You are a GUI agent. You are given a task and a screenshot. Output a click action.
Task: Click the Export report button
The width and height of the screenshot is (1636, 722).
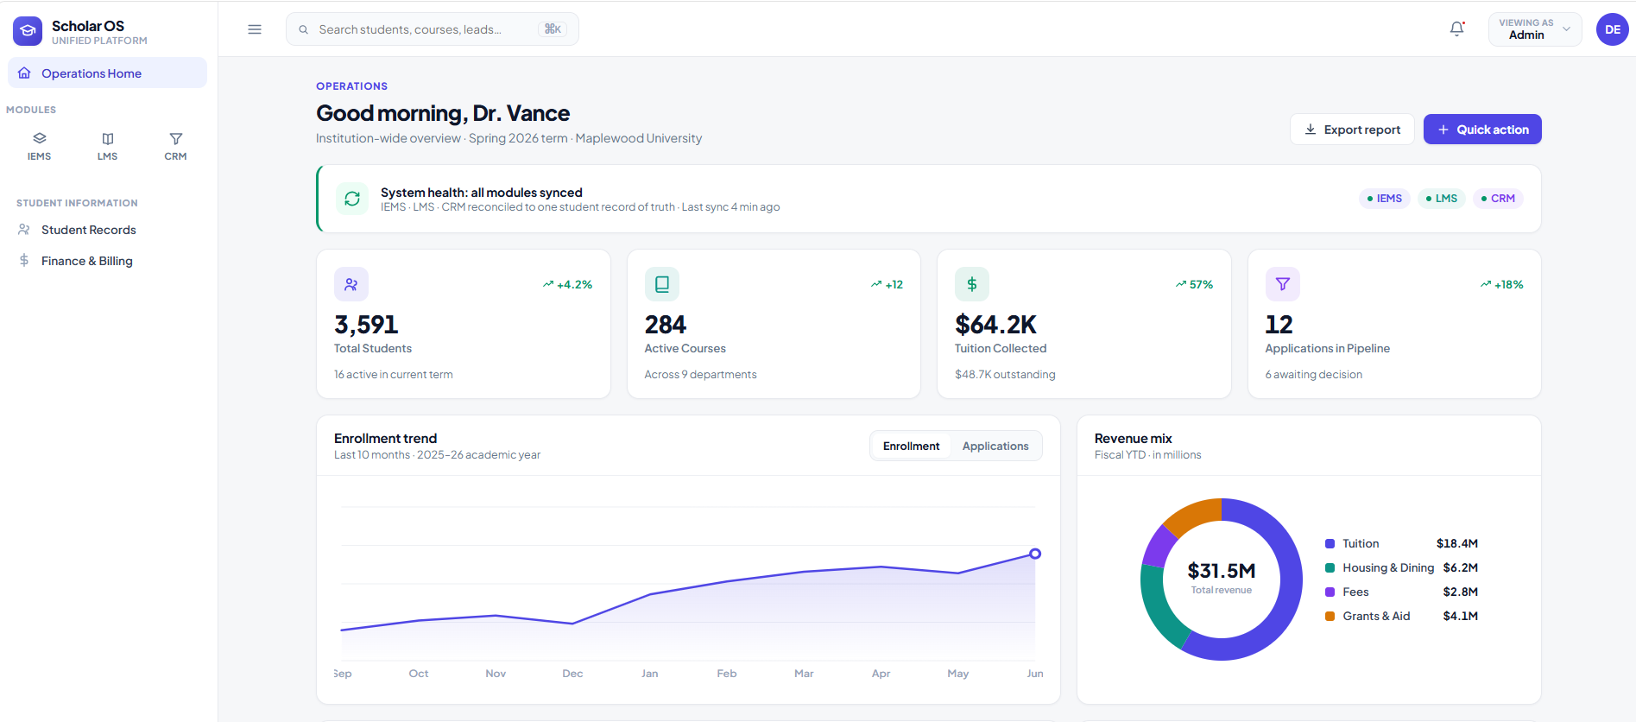click(x=1352, y=130)
